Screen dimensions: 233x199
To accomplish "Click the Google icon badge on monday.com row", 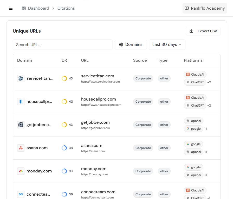I will pos(193,167).
